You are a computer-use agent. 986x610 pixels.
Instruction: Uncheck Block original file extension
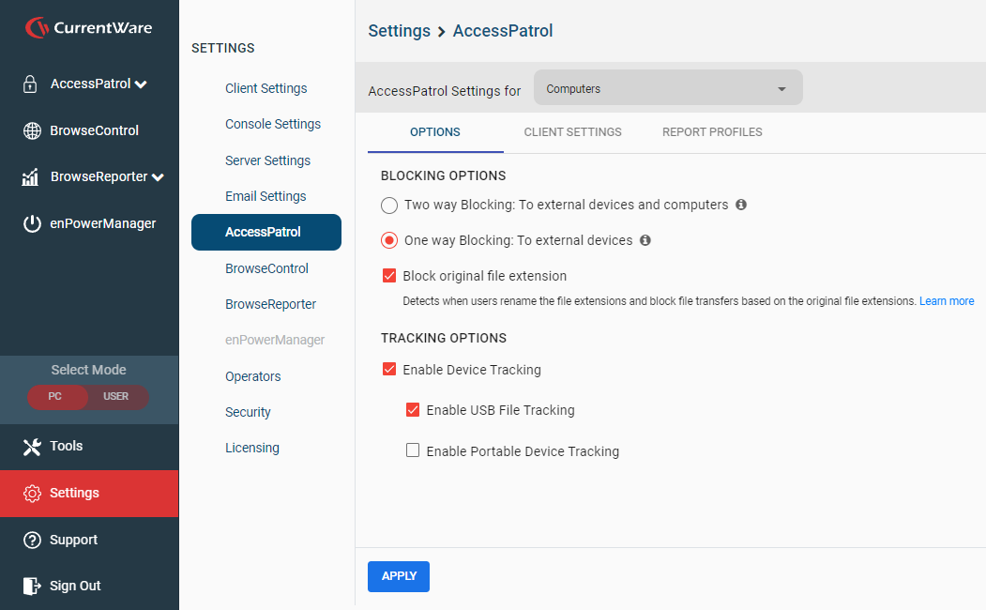point(389,276)
